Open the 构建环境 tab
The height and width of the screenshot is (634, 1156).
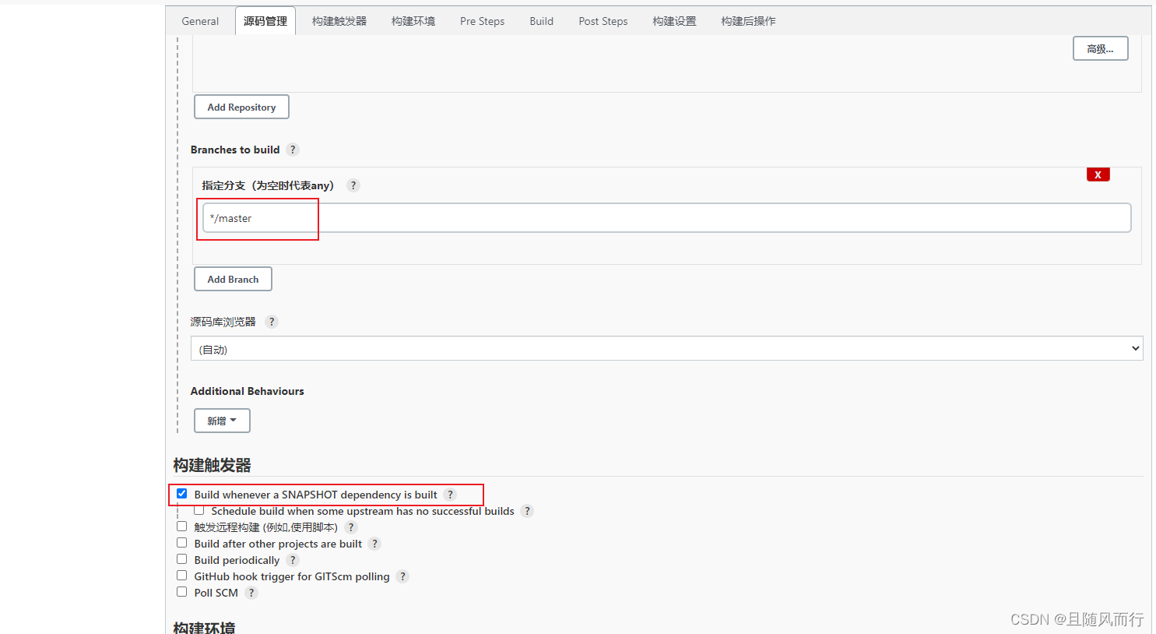click(x=413, y=21)
